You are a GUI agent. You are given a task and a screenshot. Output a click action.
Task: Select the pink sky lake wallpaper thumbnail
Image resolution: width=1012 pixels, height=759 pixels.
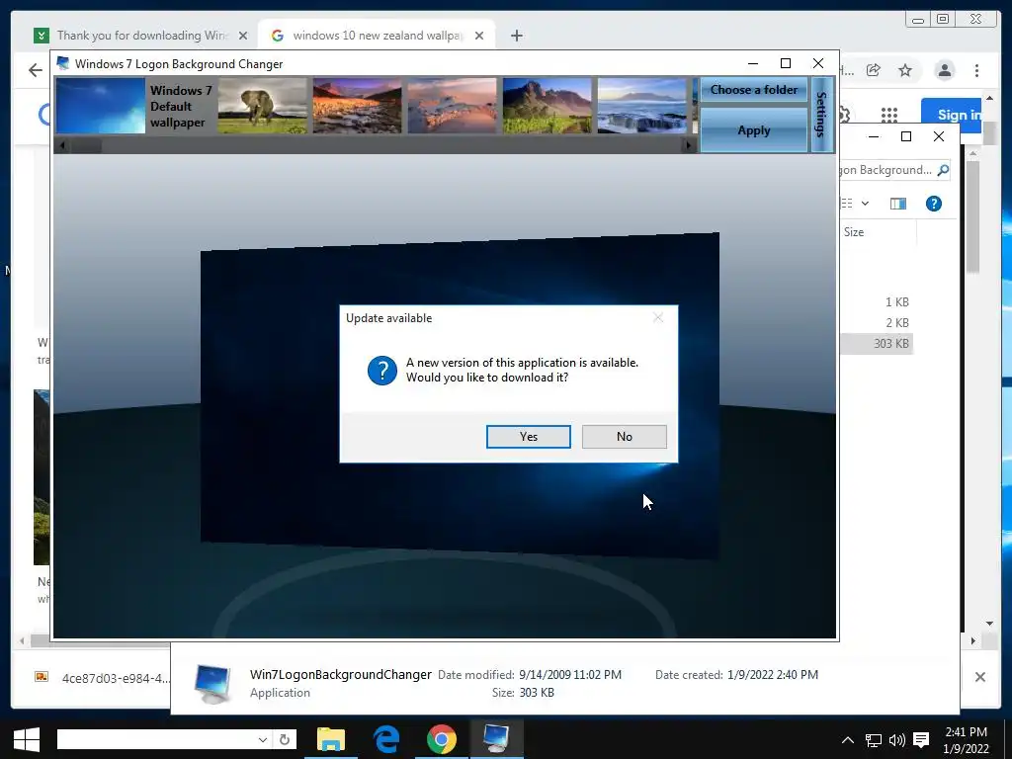pos(452,106)
